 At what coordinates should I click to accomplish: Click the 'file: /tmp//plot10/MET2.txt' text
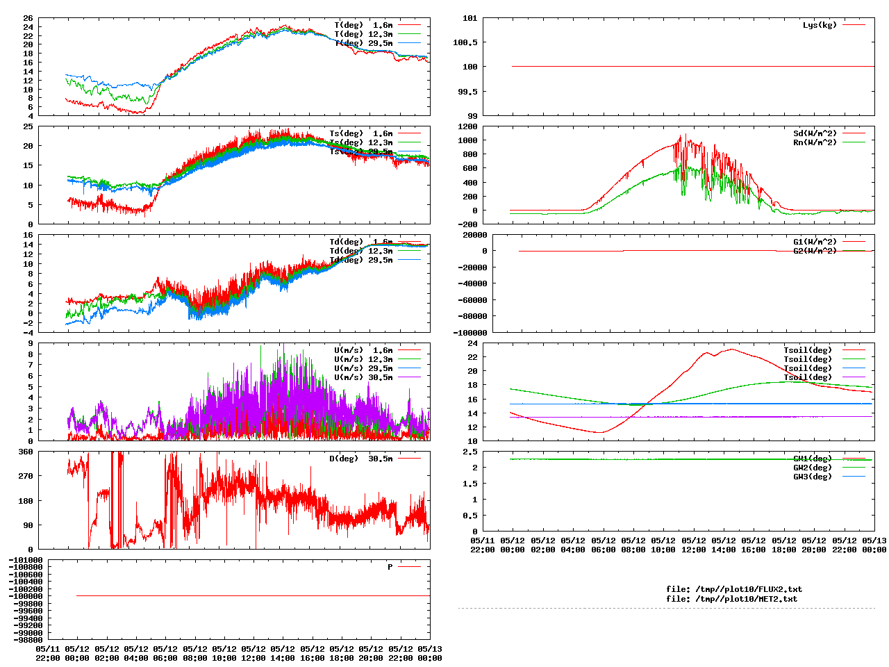(732, 599)
